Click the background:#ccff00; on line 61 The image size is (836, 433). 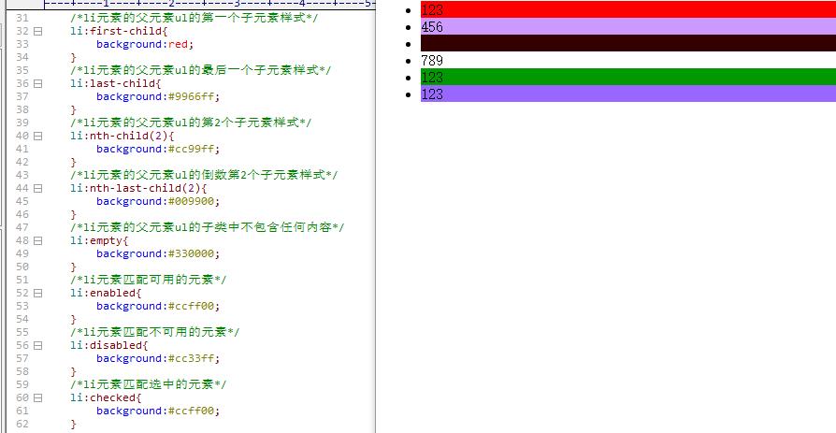(x=158, y=410)
